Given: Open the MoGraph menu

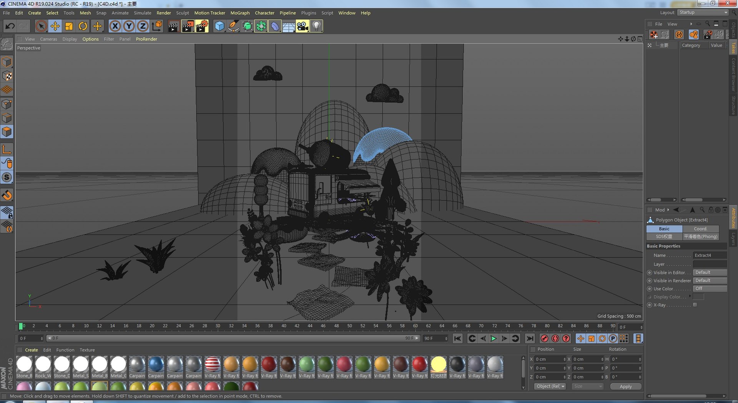Looking at the screenshot, I should pos(240,13).
